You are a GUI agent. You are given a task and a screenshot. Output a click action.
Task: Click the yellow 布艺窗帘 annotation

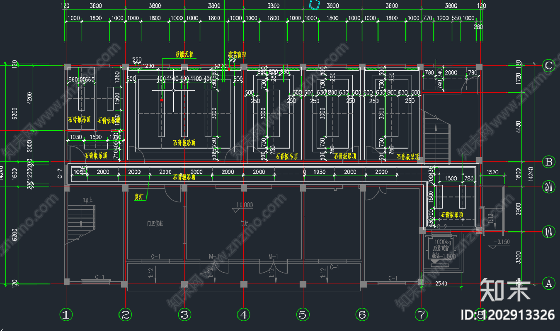tap(237, 54)
